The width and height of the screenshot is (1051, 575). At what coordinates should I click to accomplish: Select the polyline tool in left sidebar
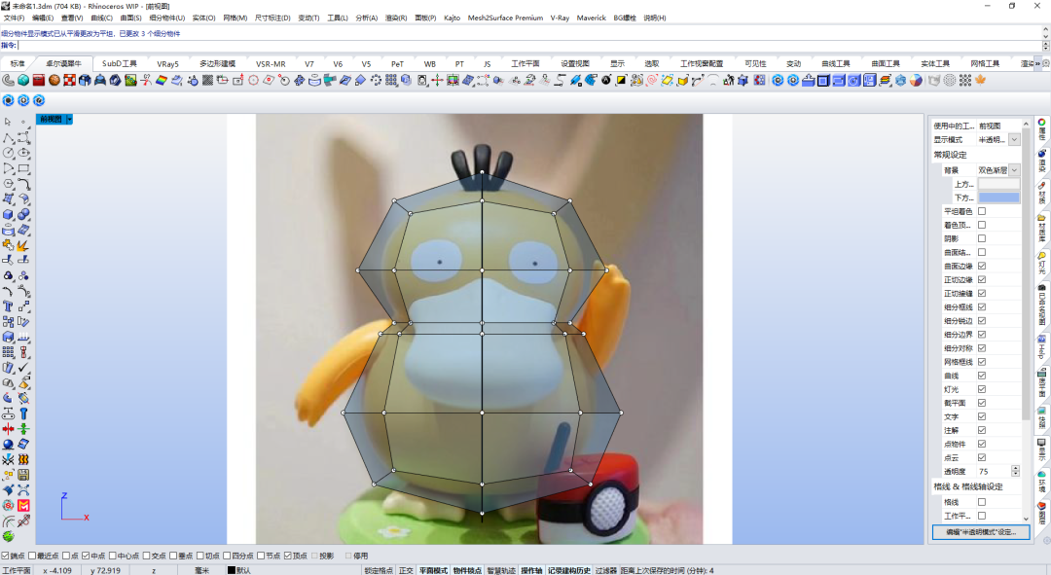8,137
